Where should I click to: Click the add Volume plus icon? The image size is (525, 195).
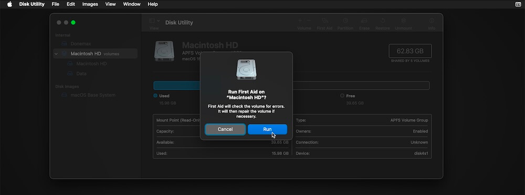pos(300,21)
